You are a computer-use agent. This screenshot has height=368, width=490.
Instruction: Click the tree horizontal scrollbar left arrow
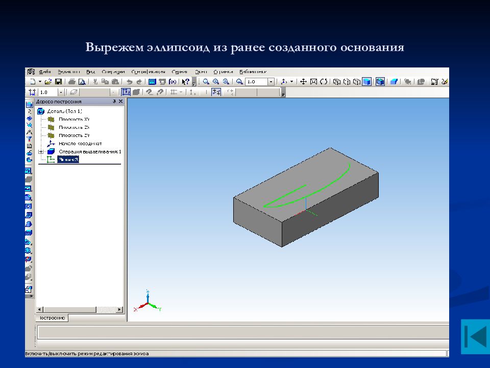[x=39, y=310]
